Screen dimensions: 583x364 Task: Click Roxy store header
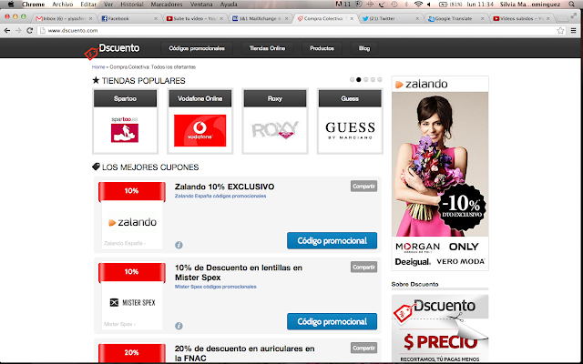[x=275, y=99]
